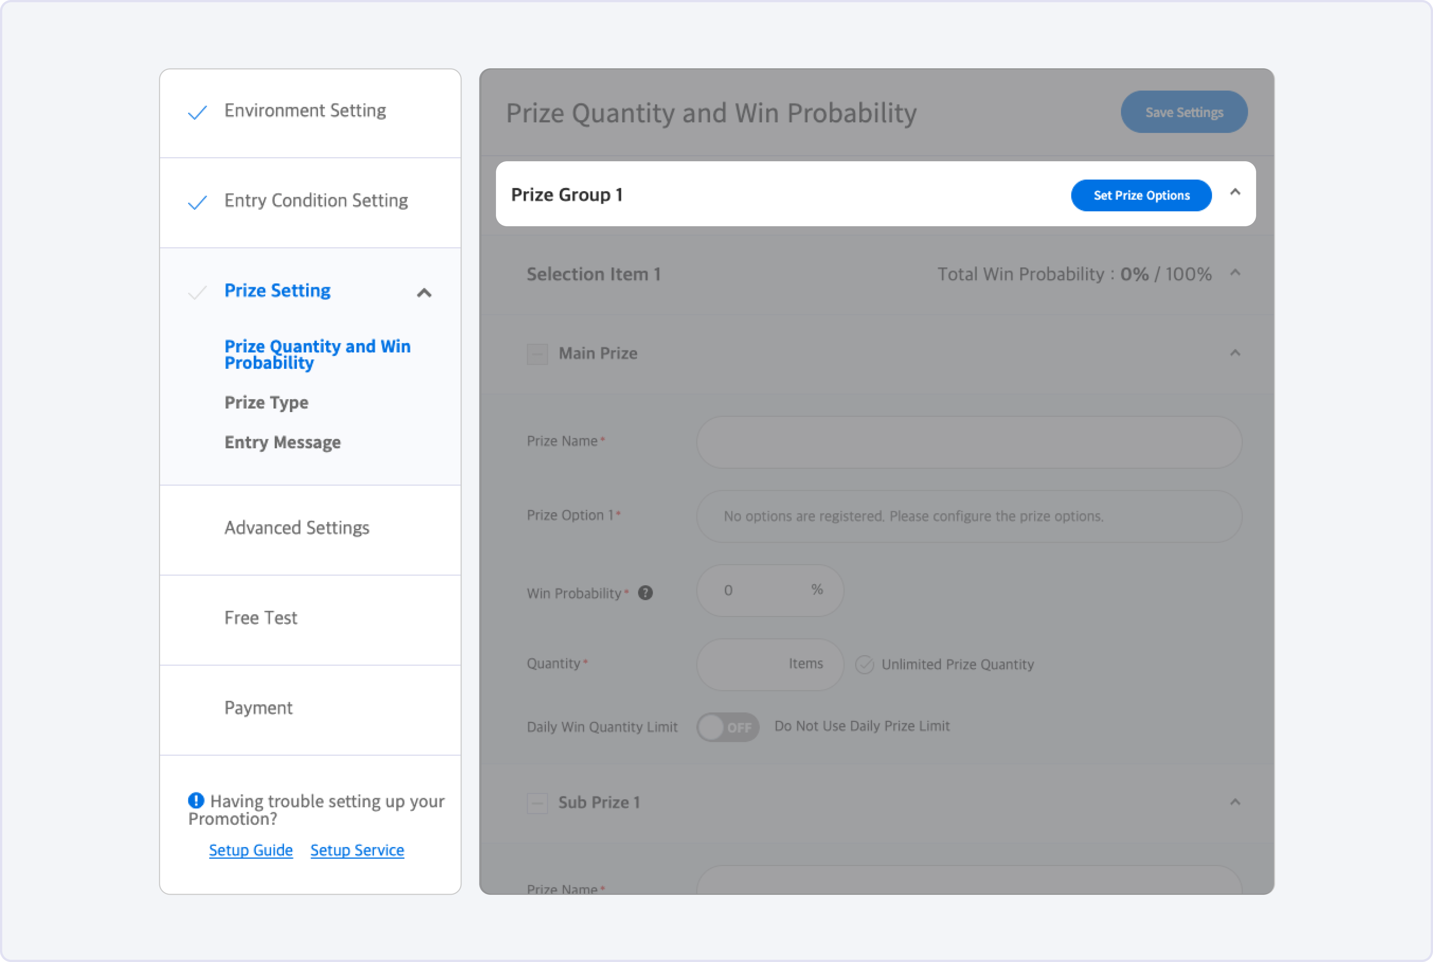Click the Main Prize Name input field
The width and height of the screenshot is (1433, 962).
tap(969, 442)
